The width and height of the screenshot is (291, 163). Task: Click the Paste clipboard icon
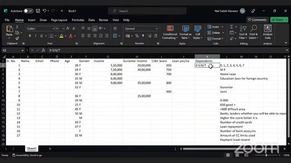(9, 29)
